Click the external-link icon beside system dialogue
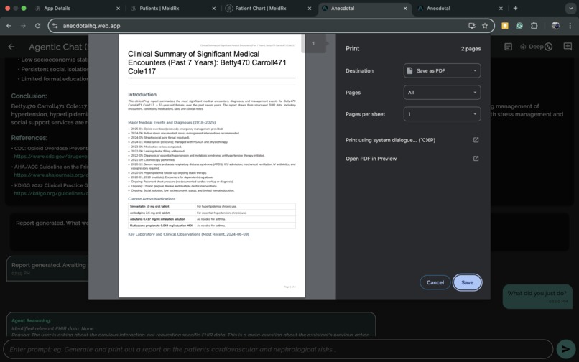The image size is (579, 362). 476,140
